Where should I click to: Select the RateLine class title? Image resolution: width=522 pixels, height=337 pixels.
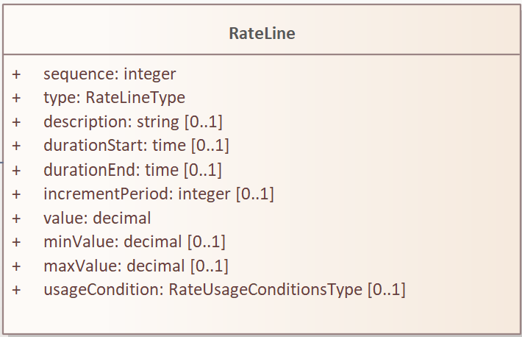coord(262,33)
